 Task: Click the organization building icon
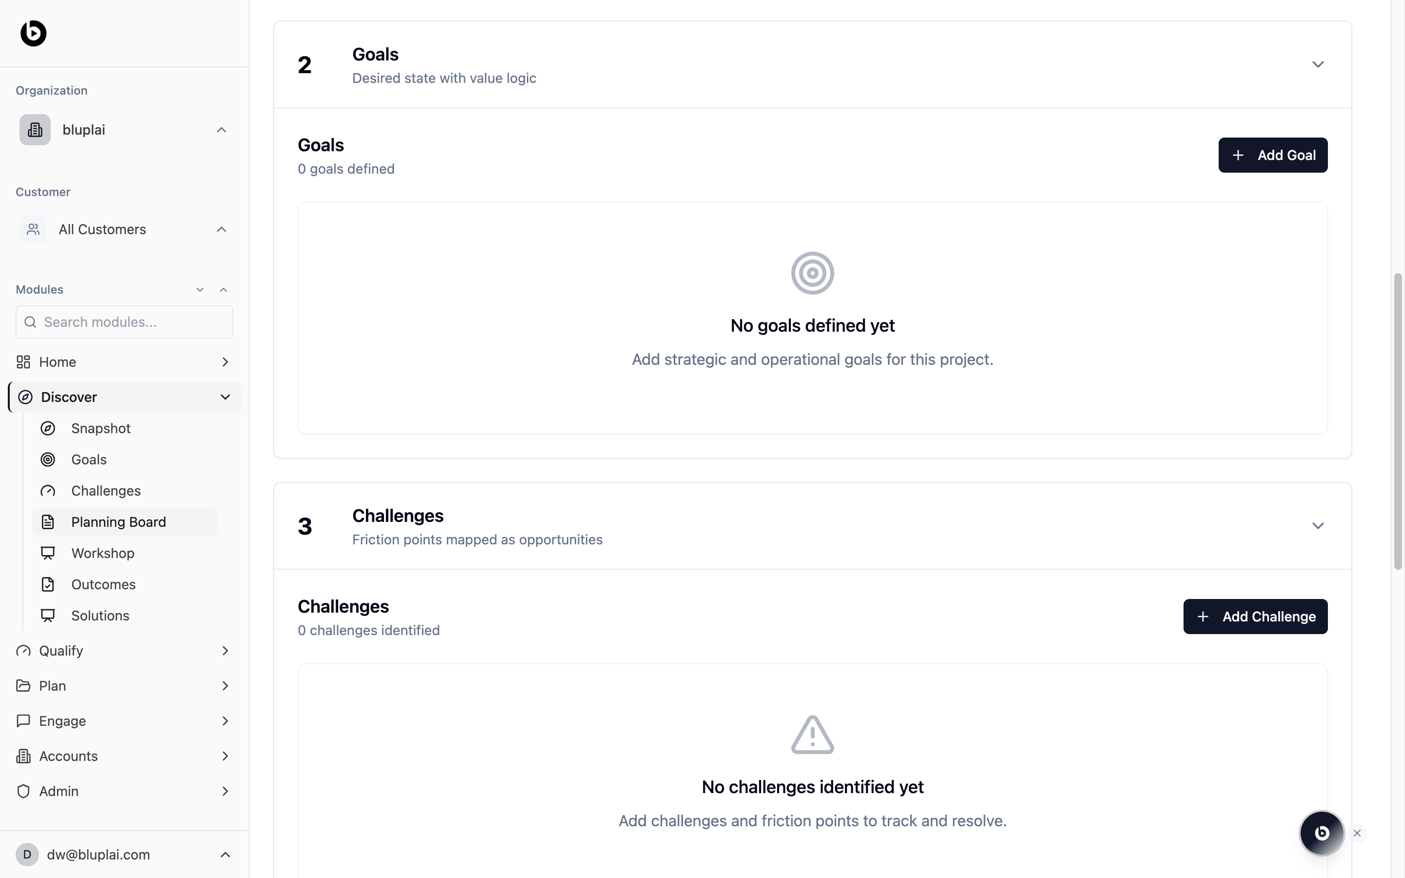pos(35,129)
